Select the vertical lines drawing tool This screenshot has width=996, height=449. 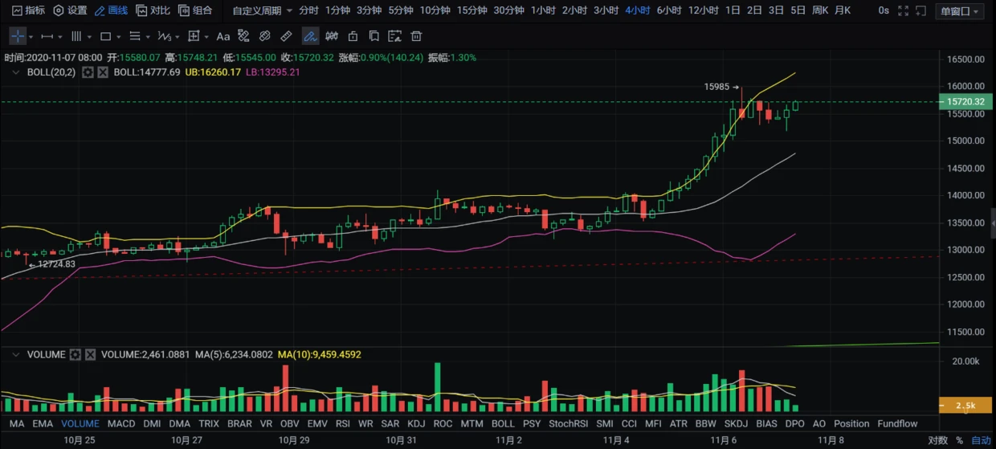[76, 36]
